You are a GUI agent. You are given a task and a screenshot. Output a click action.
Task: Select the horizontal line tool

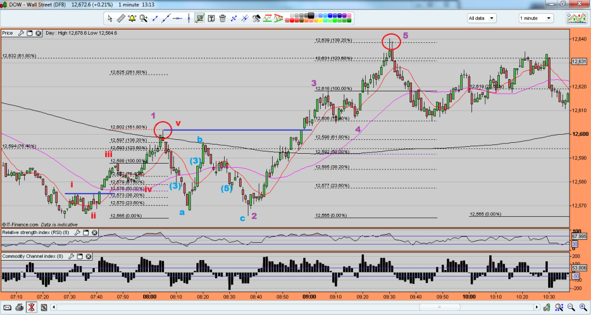[177, 18]
